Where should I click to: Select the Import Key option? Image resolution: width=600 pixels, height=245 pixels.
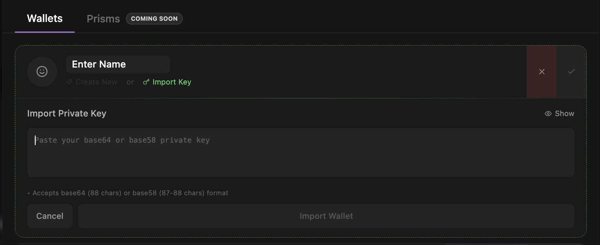click(x=172, y=82)
